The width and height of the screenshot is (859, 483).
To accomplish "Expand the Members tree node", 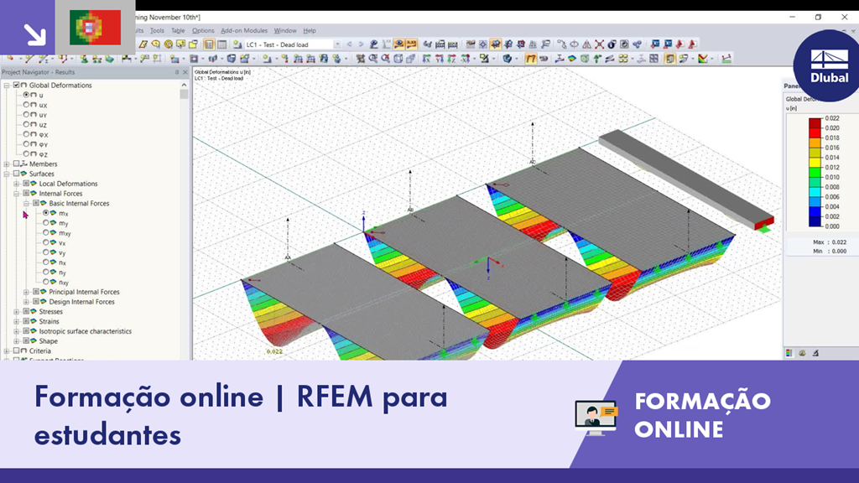I will 7,164.
